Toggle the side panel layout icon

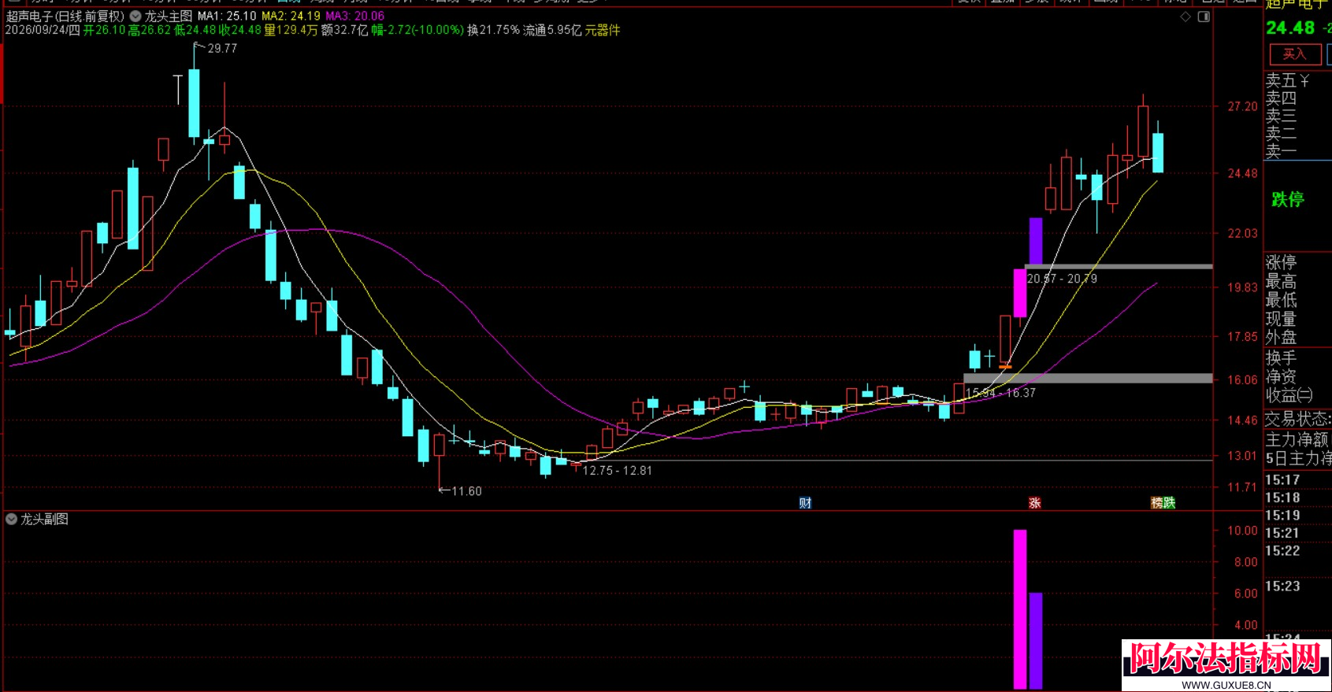[x=1204, y=17]
